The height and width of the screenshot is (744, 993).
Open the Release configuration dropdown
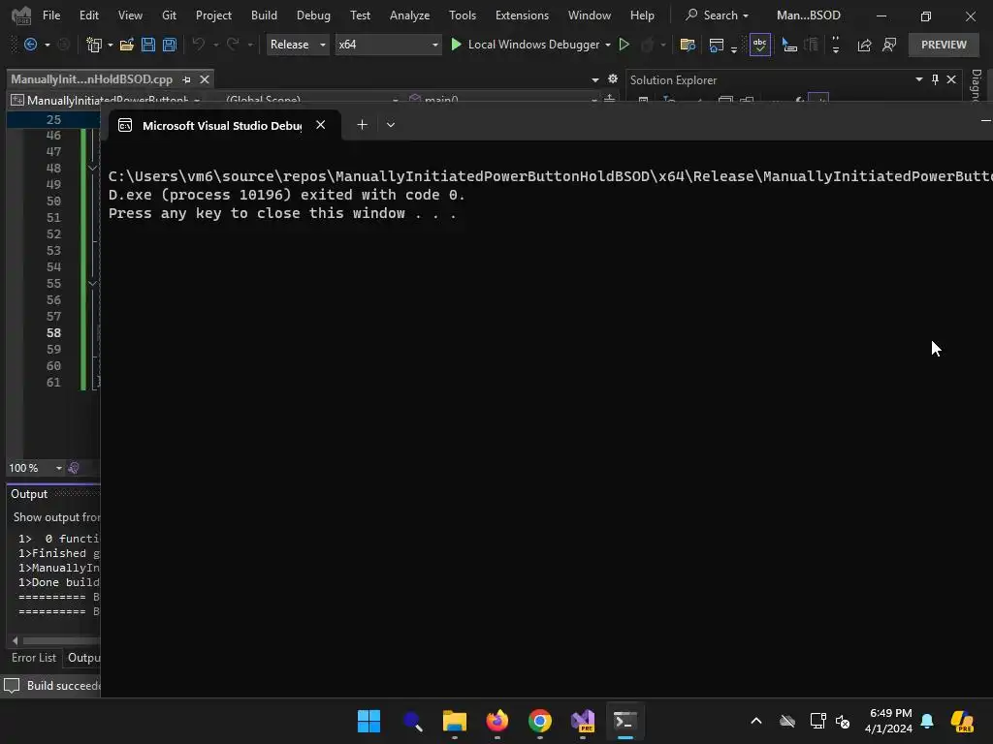pyautogui.click(x=298, y=45)
